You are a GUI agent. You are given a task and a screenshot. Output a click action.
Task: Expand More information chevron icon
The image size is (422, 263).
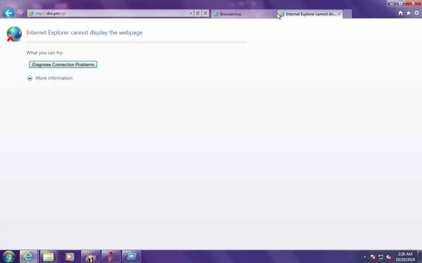coord(30,78)
